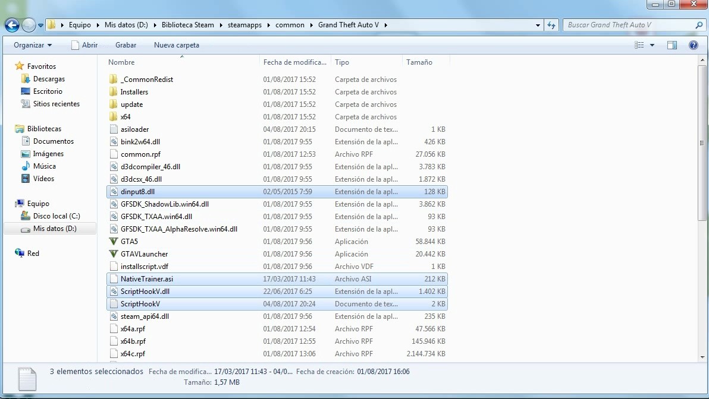Screen dimensions: 709x399
Task: Toggle the preview pane icon
Action: (x=672, y=45)
